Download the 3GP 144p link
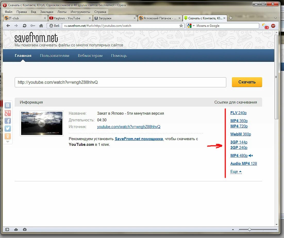Viewport: 284px width, 238px height. [x=239, y=142]
